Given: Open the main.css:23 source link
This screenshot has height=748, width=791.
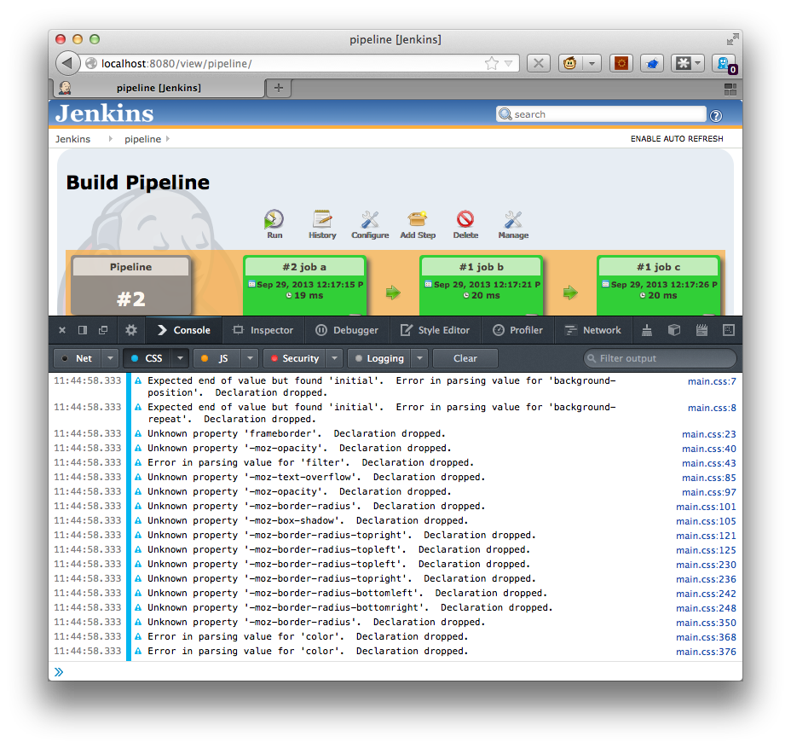Looking at the screenshot, I should [x=709, y=434].
